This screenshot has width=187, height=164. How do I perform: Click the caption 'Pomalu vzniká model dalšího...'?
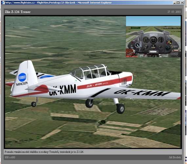click(44, 152)
